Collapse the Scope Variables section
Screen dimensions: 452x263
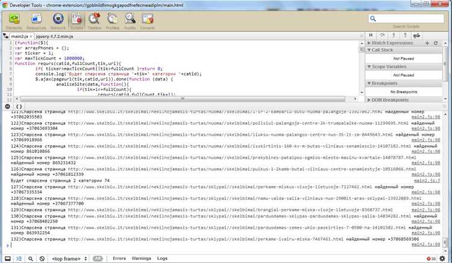coord(404,67)
